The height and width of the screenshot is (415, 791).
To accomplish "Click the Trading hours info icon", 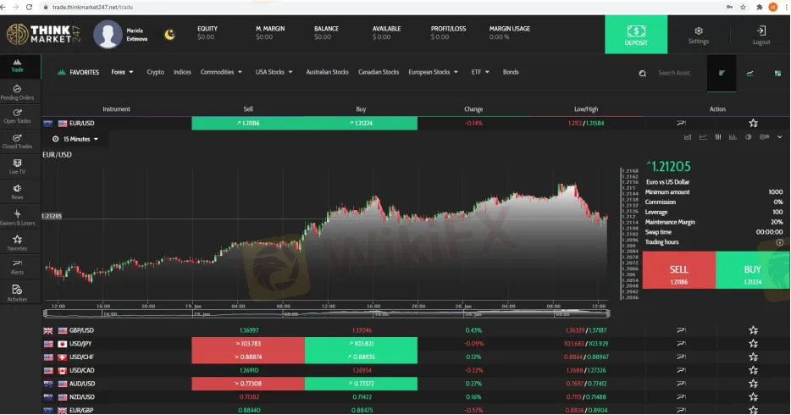I will tap(779, 242).
